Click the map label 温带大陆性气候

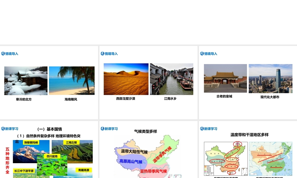134,152
